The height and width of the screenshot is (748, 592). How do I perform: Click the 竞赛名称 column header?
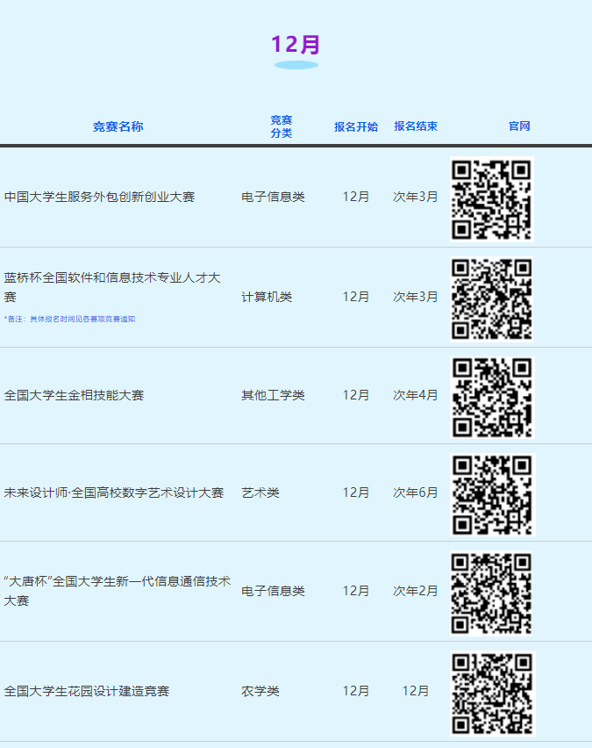[118, 126]
